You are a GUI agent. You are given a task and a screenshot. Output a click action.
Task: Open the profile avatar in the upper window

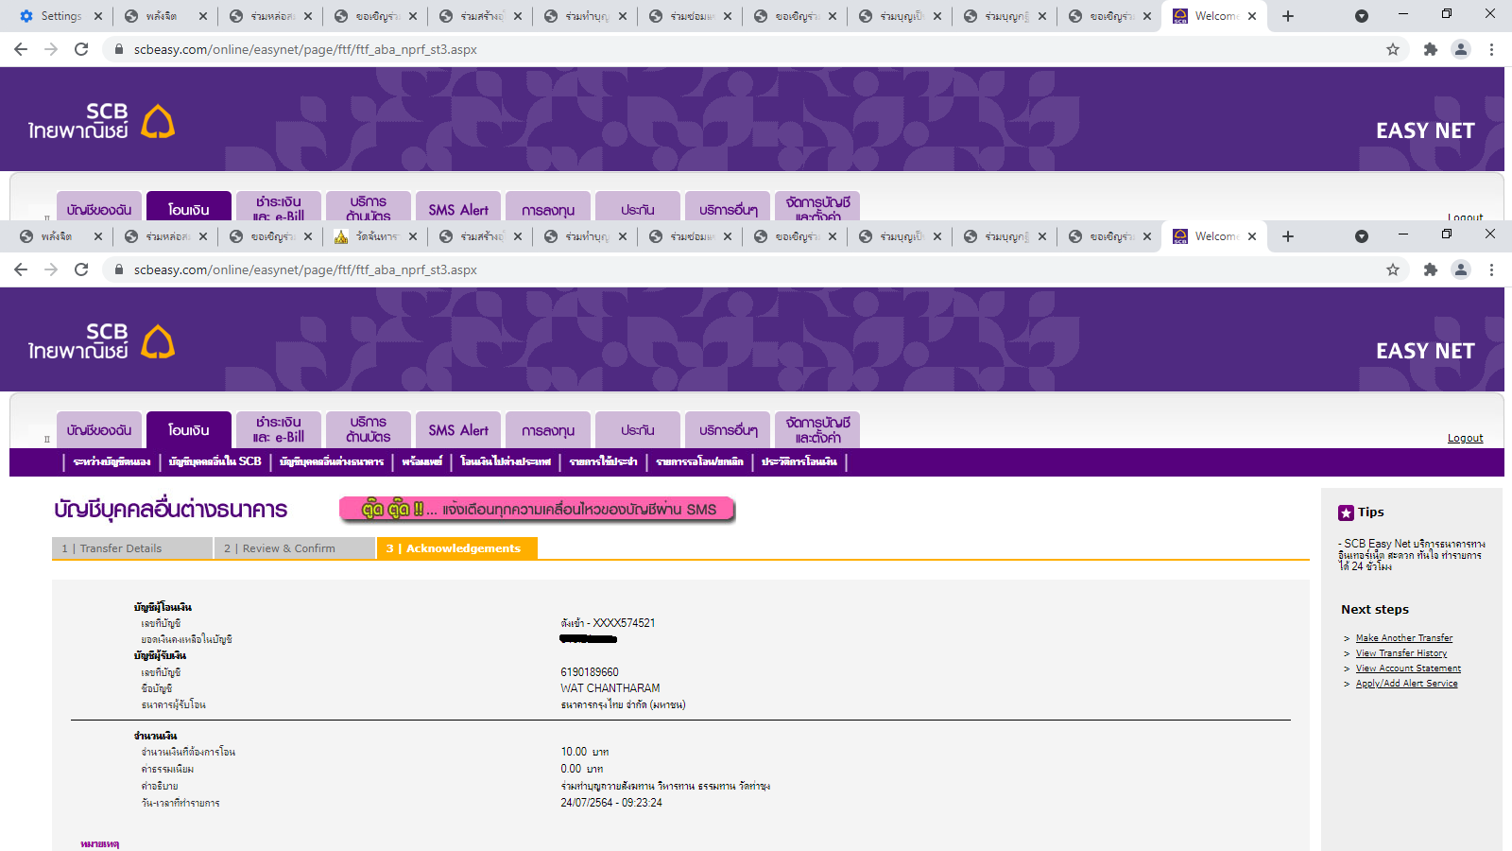1461,49
